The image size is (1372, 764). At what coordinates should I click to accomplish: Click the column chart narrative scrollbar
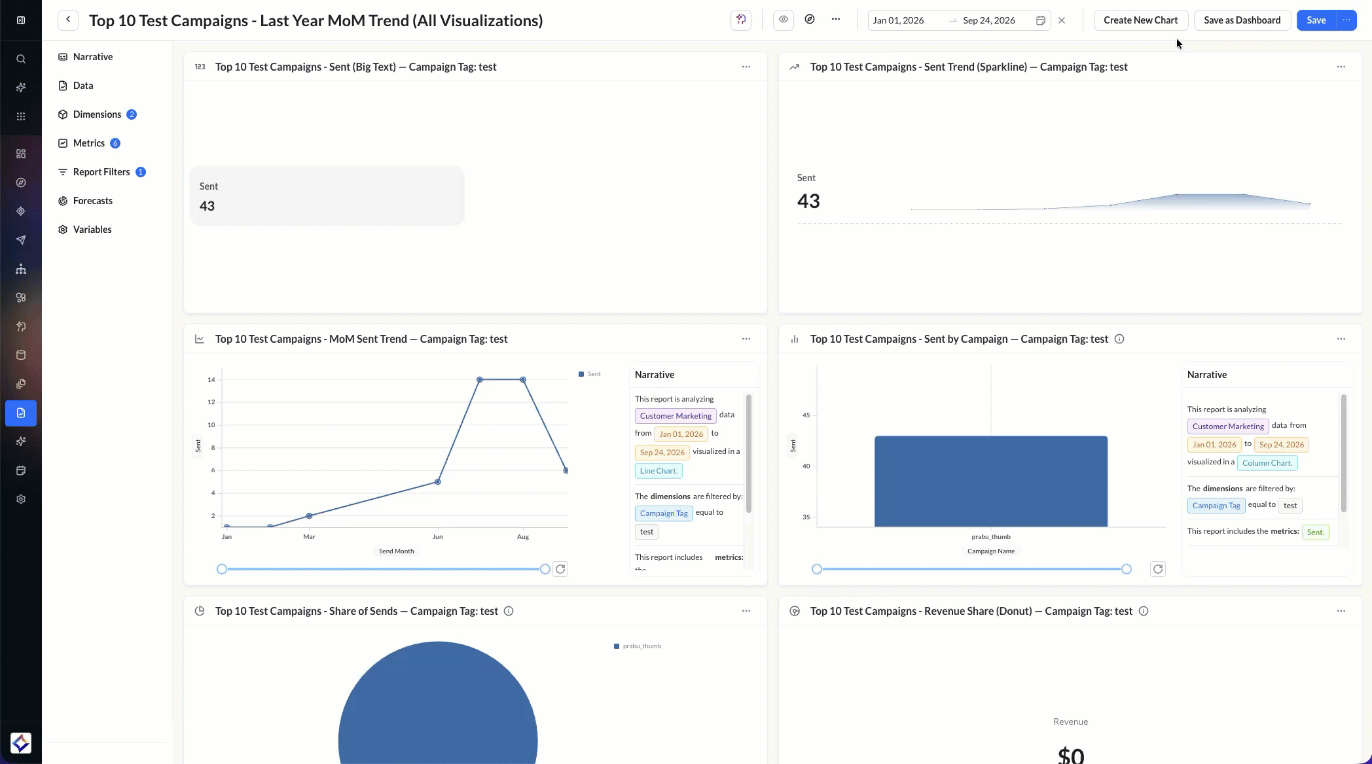(1344, 453)
